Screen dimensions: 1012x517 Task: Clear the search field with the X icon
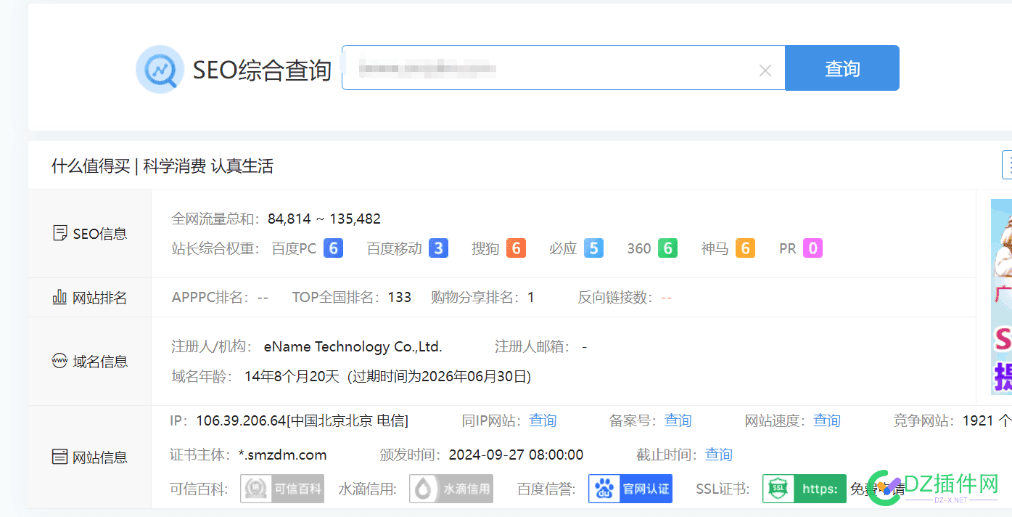pos(765,70)
